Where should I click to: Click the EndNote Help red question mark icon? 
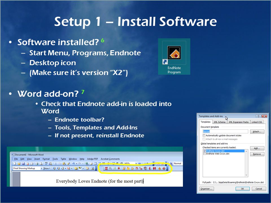pyautogui.click(x=164, y=169)
